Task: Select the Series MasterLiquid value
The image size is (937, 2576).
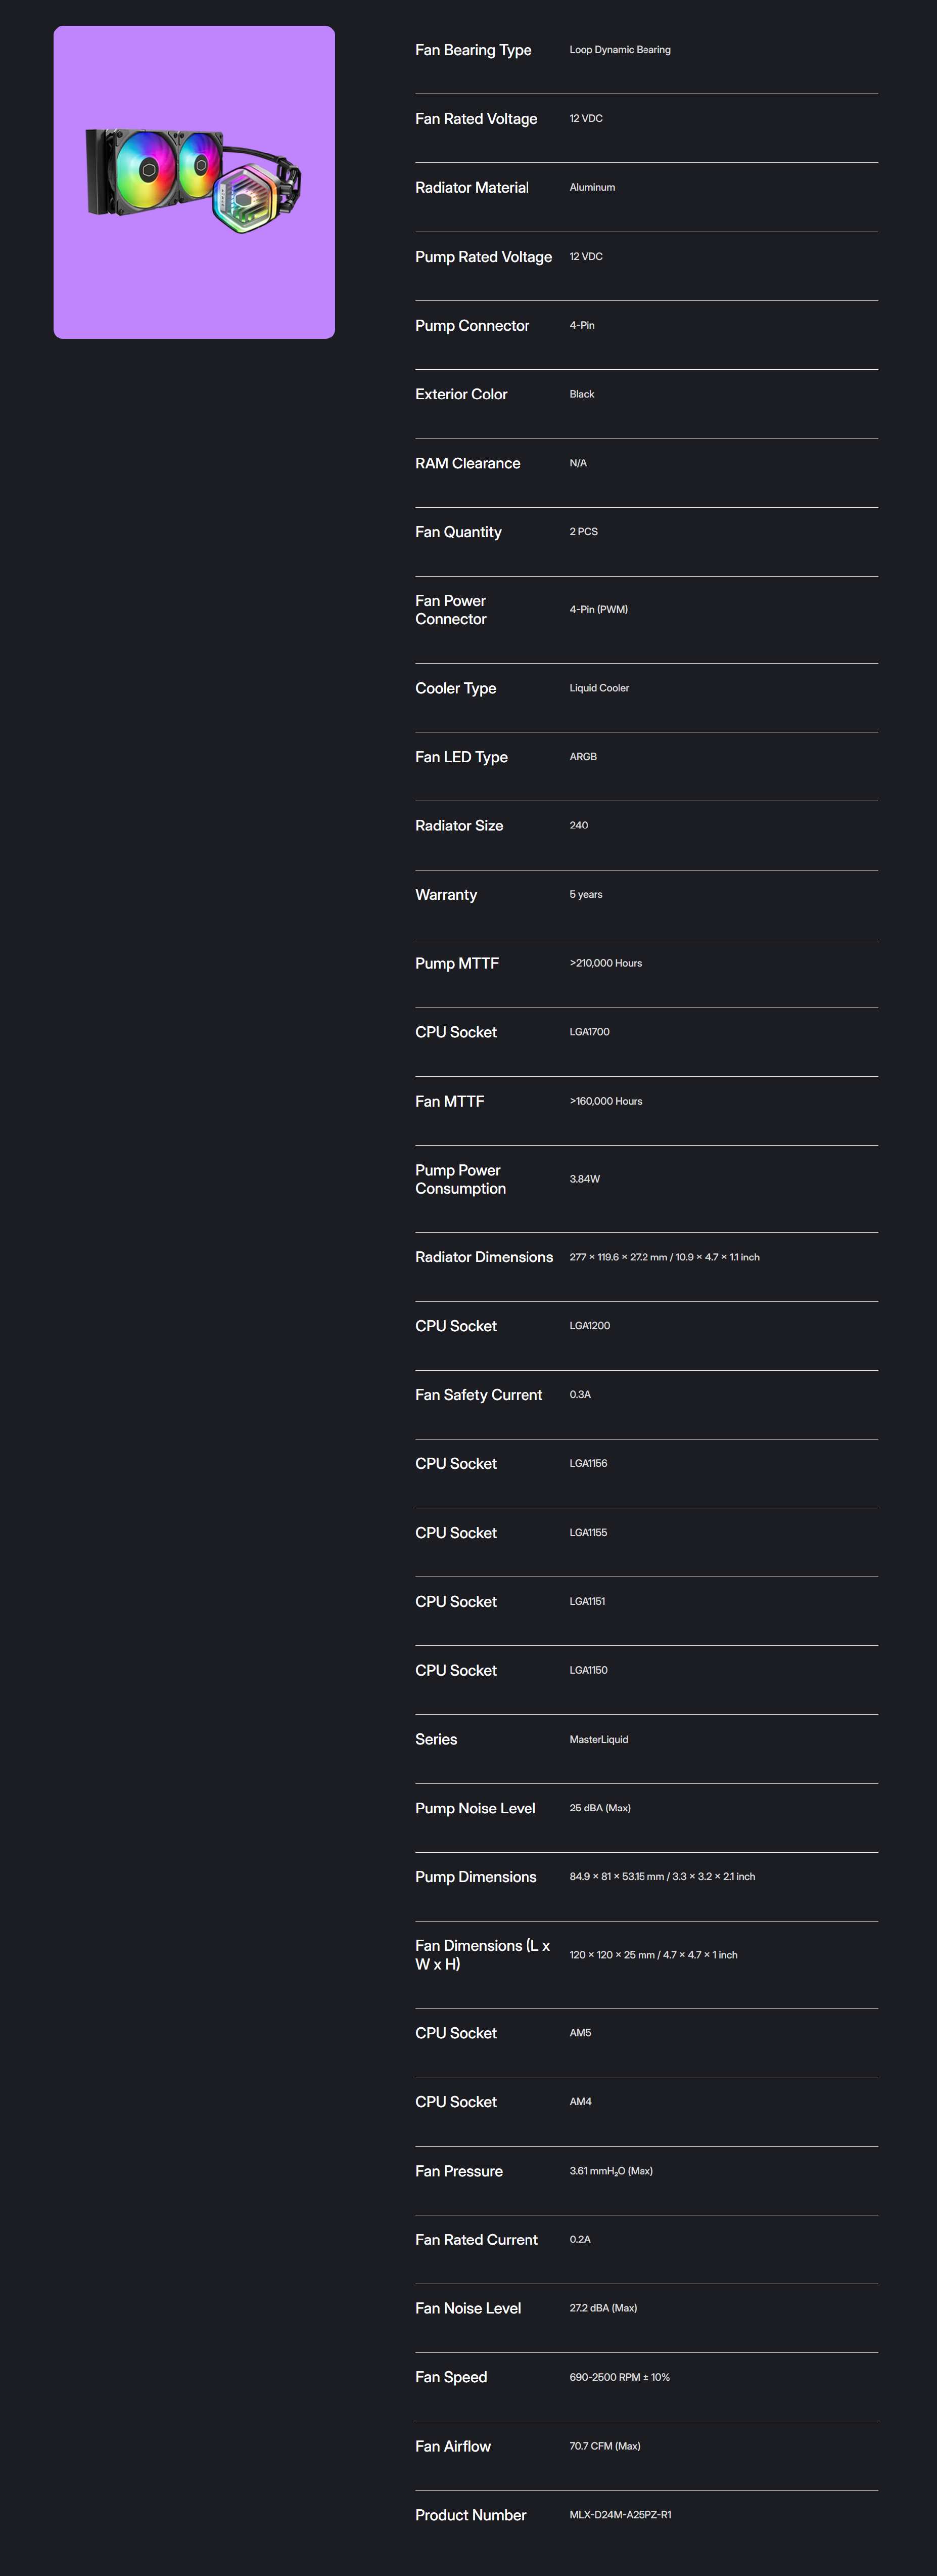Action: tap(598, 1740)
